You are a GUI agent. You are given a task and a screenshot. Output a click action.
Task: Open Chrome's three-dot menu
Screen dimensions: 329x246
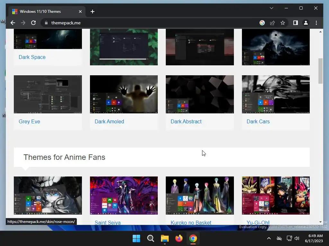coord(316,23)
